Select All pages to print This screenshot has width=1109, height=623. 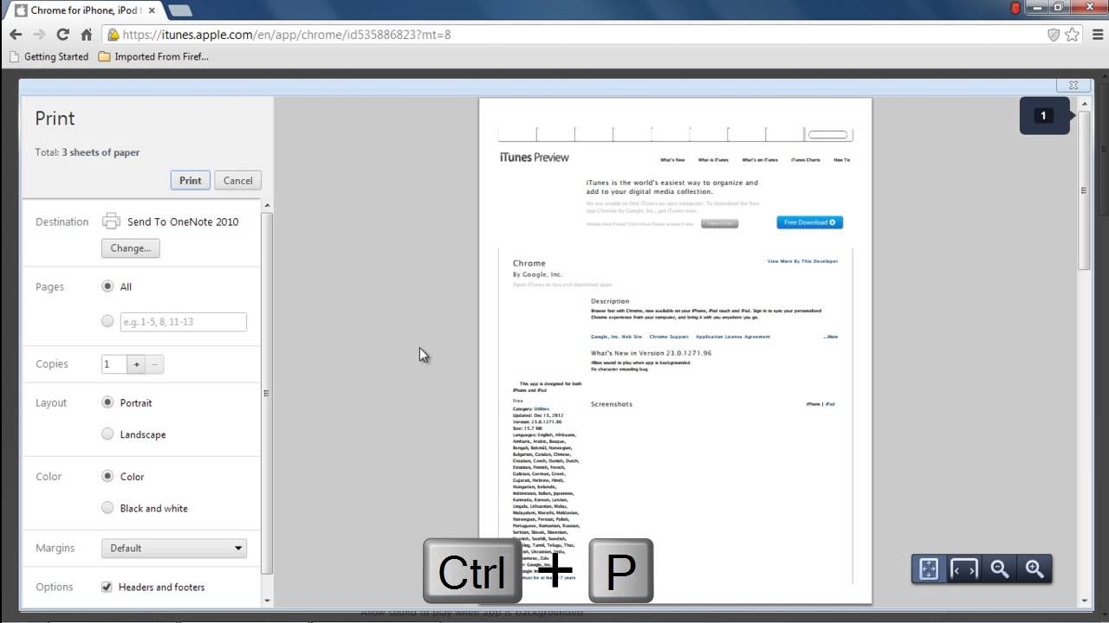coord(107,286)
